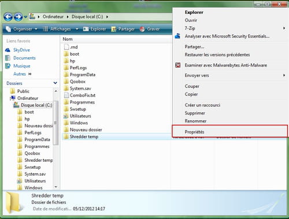Sort by the Nom column header
The image size is (289, 219).
[x=68, y=39]
